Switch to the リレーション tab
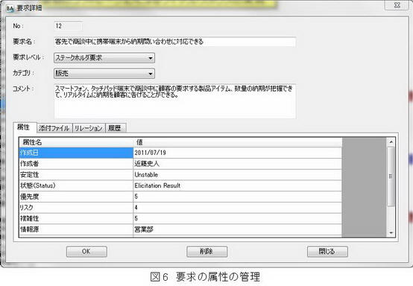 click(88, 128)
